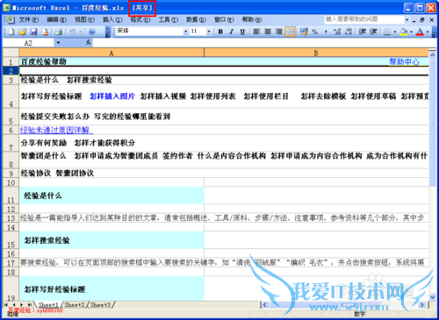
Task: Apply comma style format
Action: pyautogui.click(x=326, y=32)
